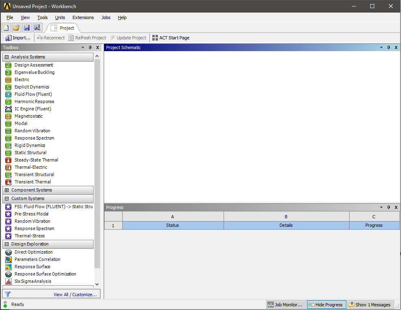Select the Harmonic Response icon

9,102
